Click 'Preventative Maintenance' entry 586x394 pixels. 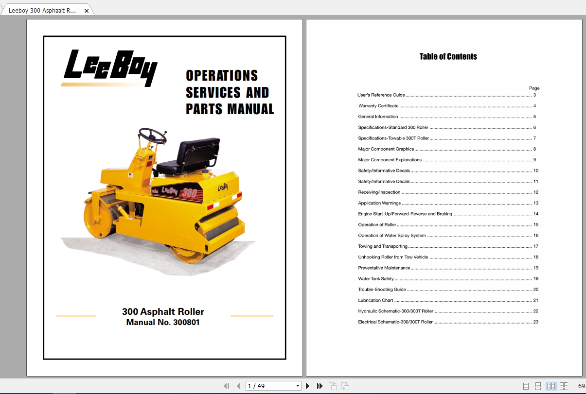pyautogui.click(x=447, y=268)
